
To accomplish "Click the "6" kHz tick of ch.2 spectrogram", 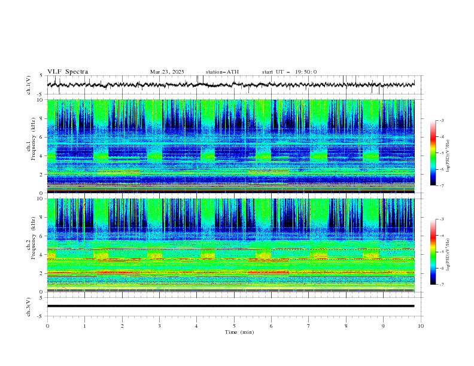I will coord(42,236).
